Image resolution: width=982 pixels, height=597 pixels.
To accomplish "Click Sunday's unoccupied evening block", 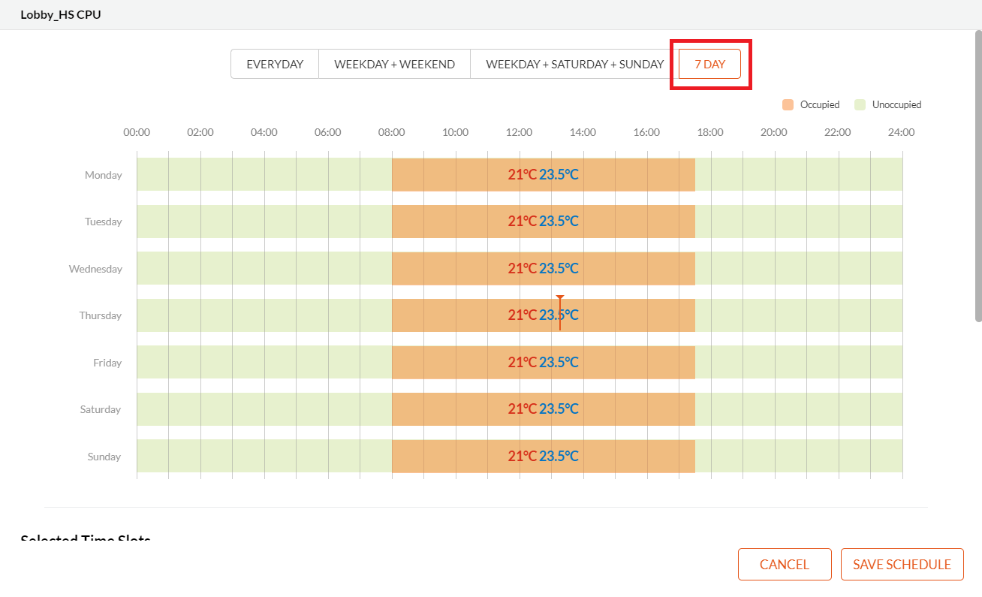I will click(x=799, y=456).
